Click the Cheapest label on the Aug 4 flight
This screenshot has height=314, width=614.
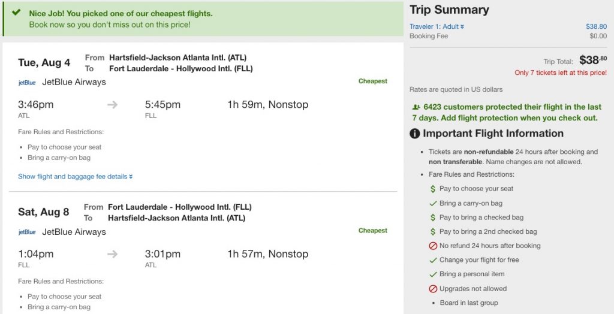pos(373,81)
